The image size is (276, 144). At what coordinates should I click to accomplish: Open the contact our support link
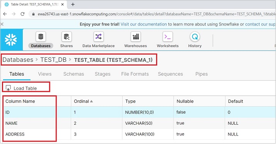pos(260,24)
